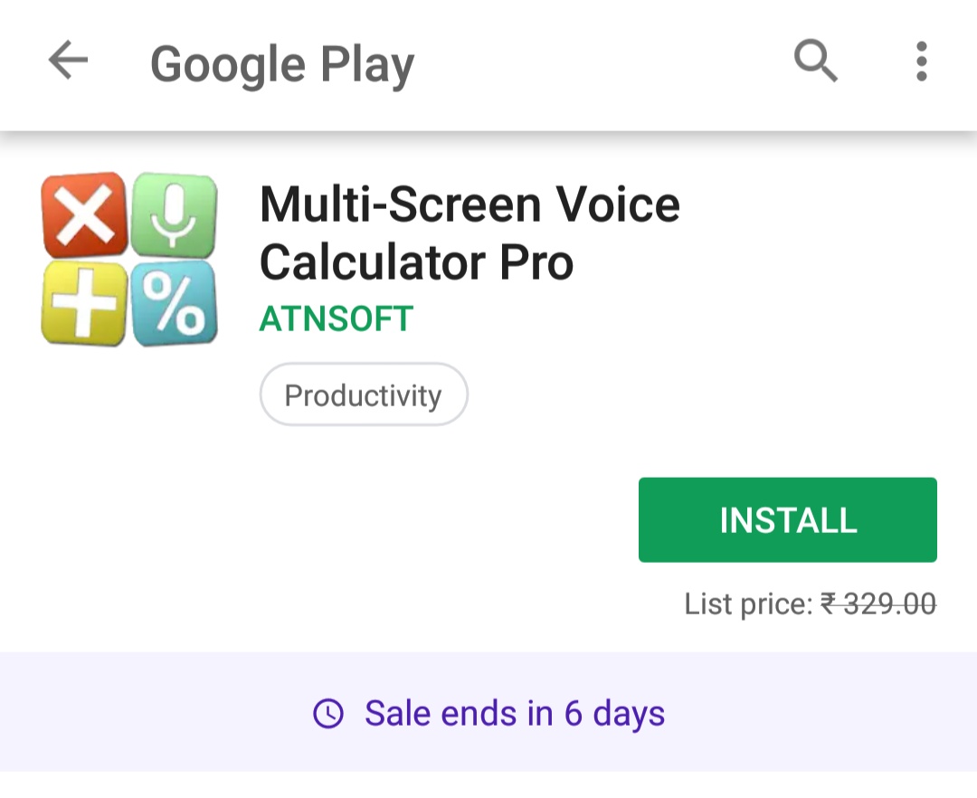Select the Productivity category chip
The height and width of the screenshot is (798, 977).
[363, 394]
